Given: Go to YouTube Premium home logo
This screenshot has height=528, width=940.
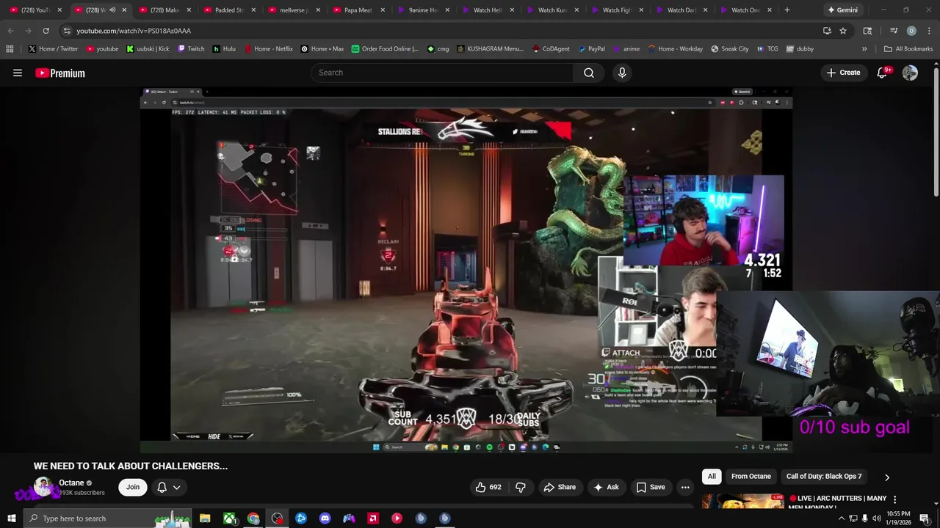Looking at the screenshot, I should pyautogui.click(x=60, y=73).
